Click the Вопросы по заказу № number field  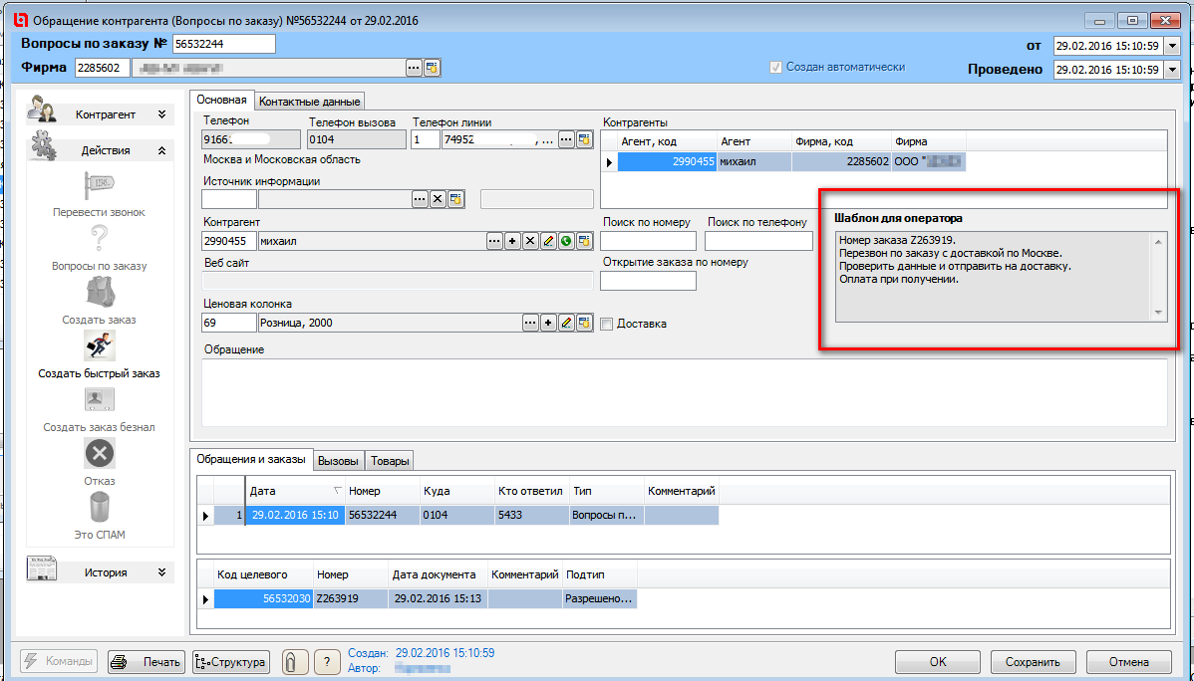[x=224, y=44]
